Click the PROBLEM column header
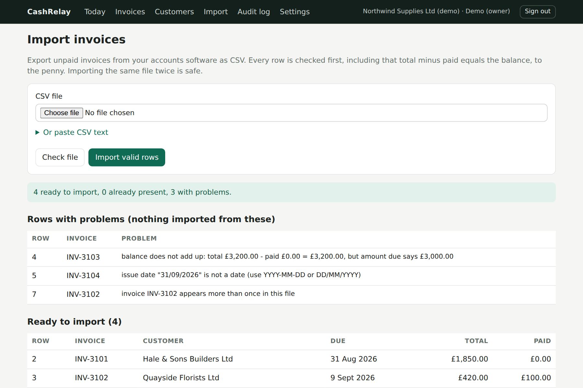The height and width of the screenshot is (388, 583). click(x=139, y=239)
